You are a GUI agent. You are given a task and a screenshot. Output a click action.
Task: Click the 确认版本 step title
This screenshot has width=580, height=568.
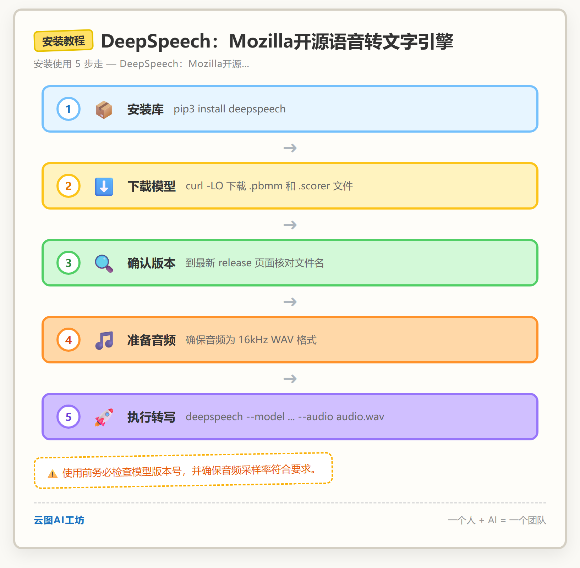coord(152,263)
